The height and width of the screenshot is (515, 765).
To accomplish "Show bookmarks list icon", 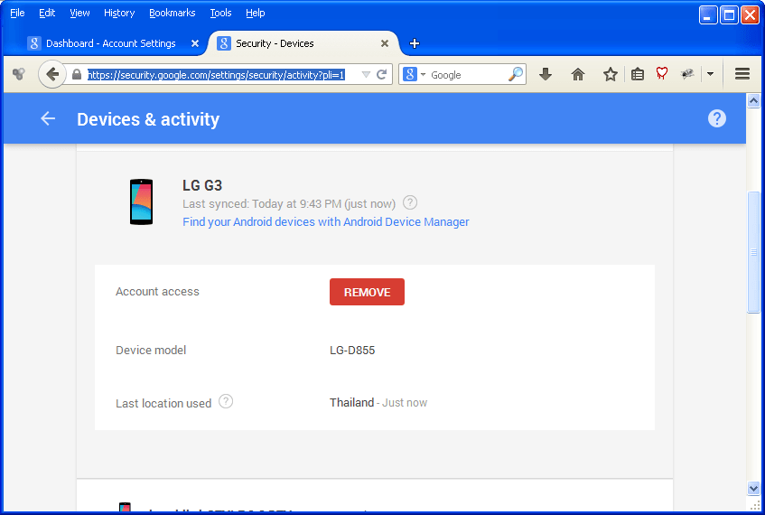I will [637, 74].
